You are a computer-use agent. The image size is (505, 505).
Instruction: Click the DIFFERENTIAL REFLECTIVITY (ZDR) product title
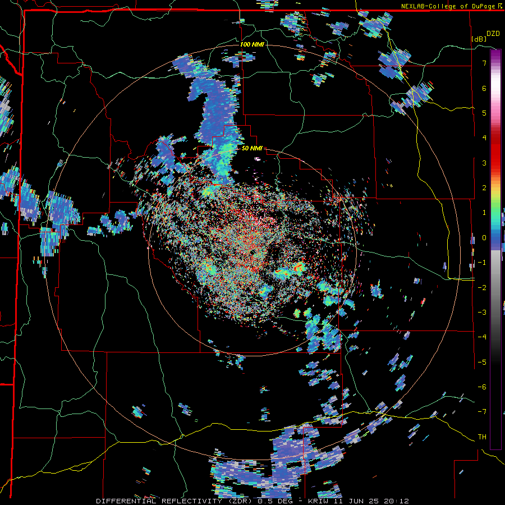175,501
